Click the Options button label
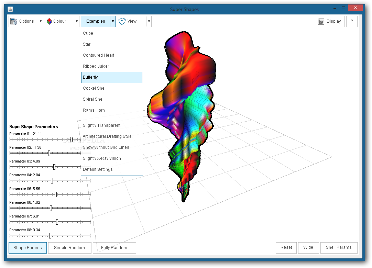372x268 pixels. (x=26, y=21)
